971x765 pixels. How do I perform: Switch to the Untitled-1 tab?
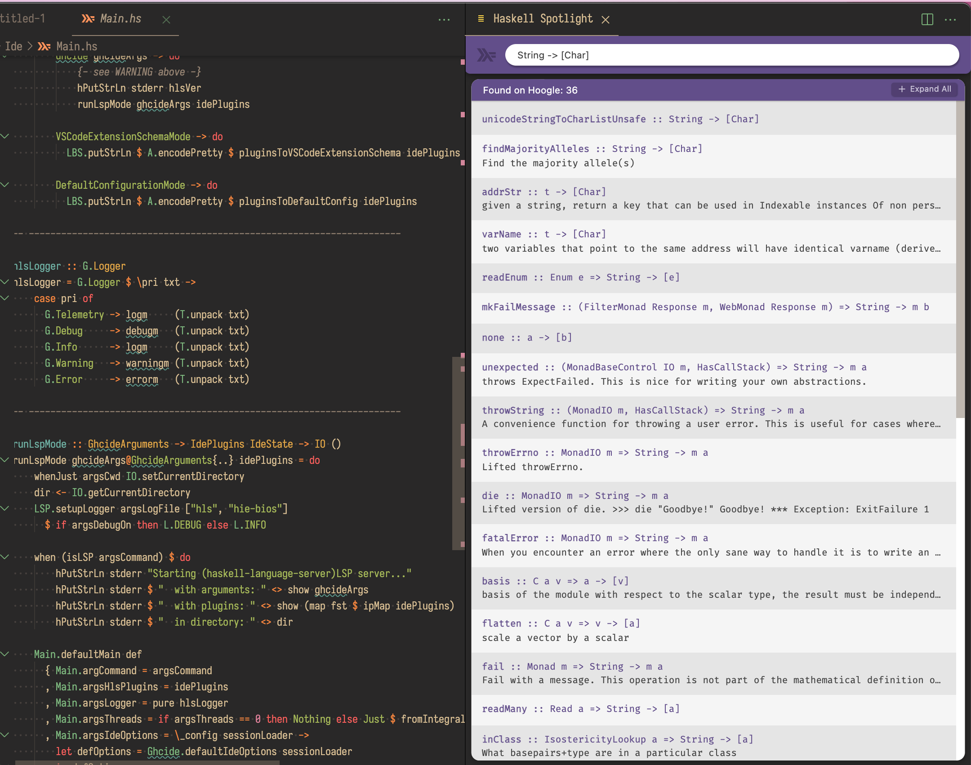pos(22,18)
